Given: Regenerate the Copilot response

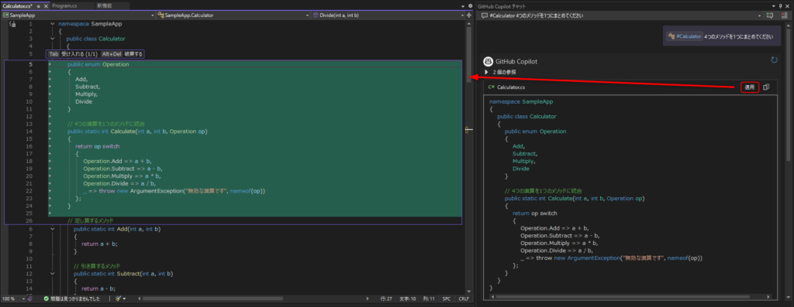Looking at the screenshot, I should 774,60.
